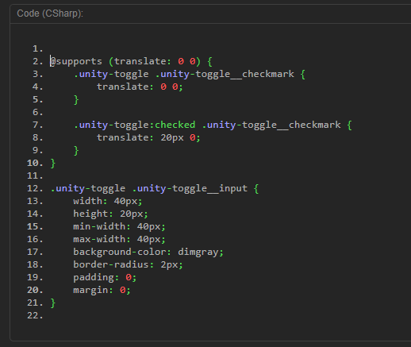This screenshot has width=411, height=347.
Task: Click line number 1
Action: pyautogui.click(x=37, y=48)
